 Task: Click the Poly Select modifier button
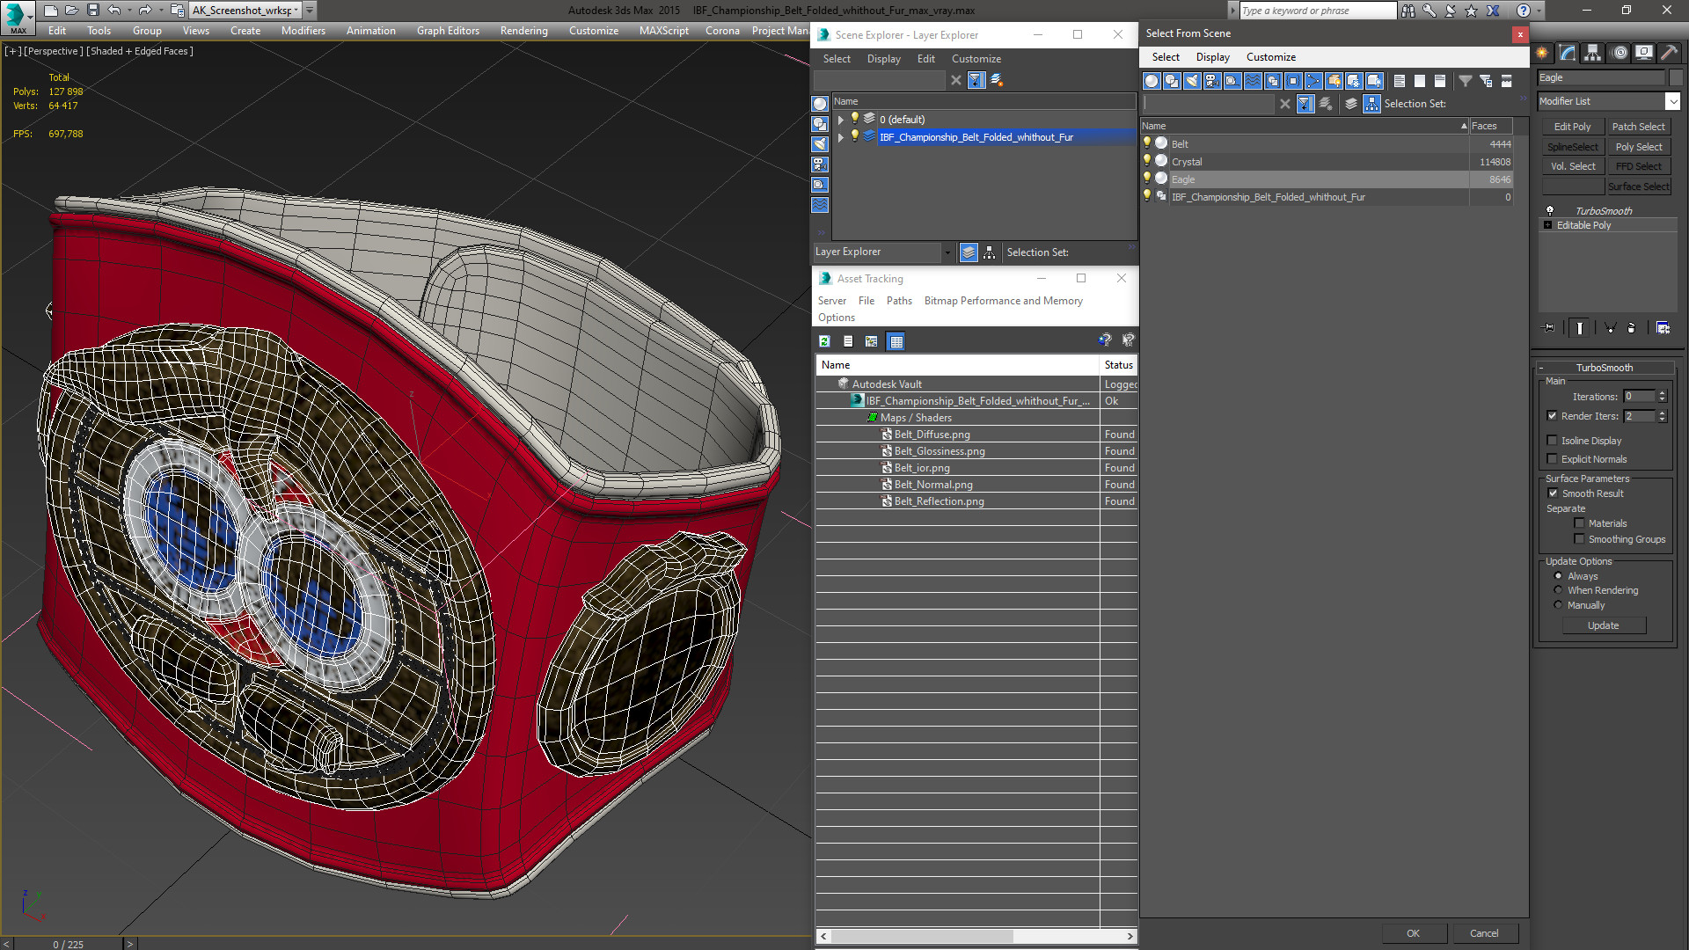[1639, 147]
